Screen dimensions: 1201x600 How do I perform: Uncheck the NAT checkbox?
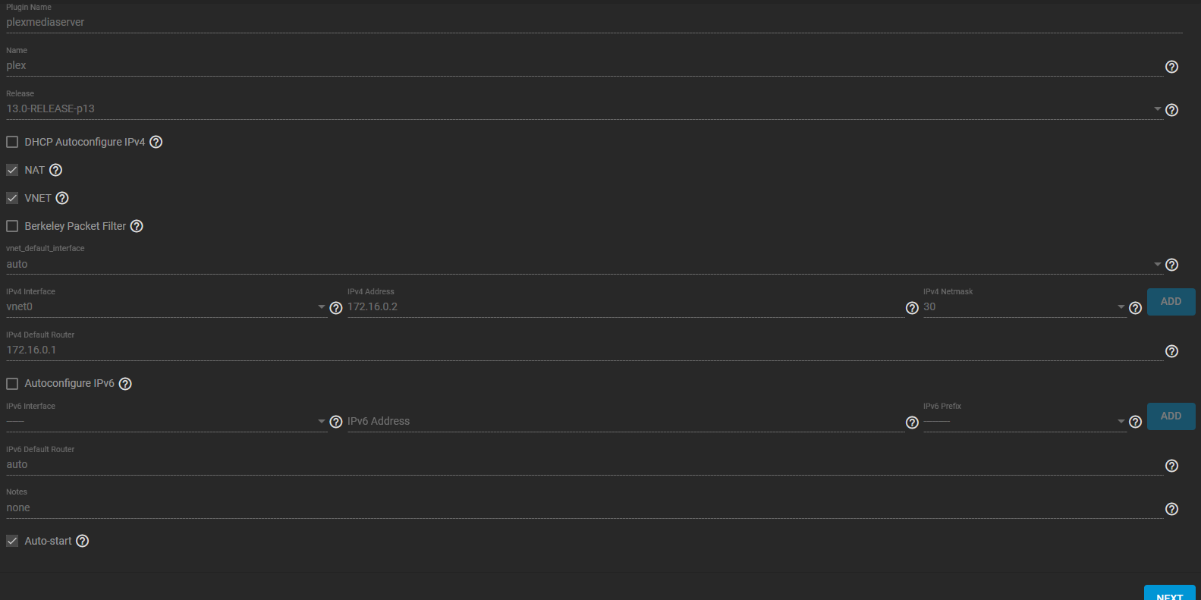pos(12,170)
